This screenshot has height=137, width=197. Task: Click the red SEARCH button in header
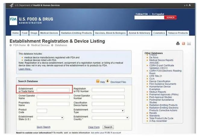click(170, 17)
